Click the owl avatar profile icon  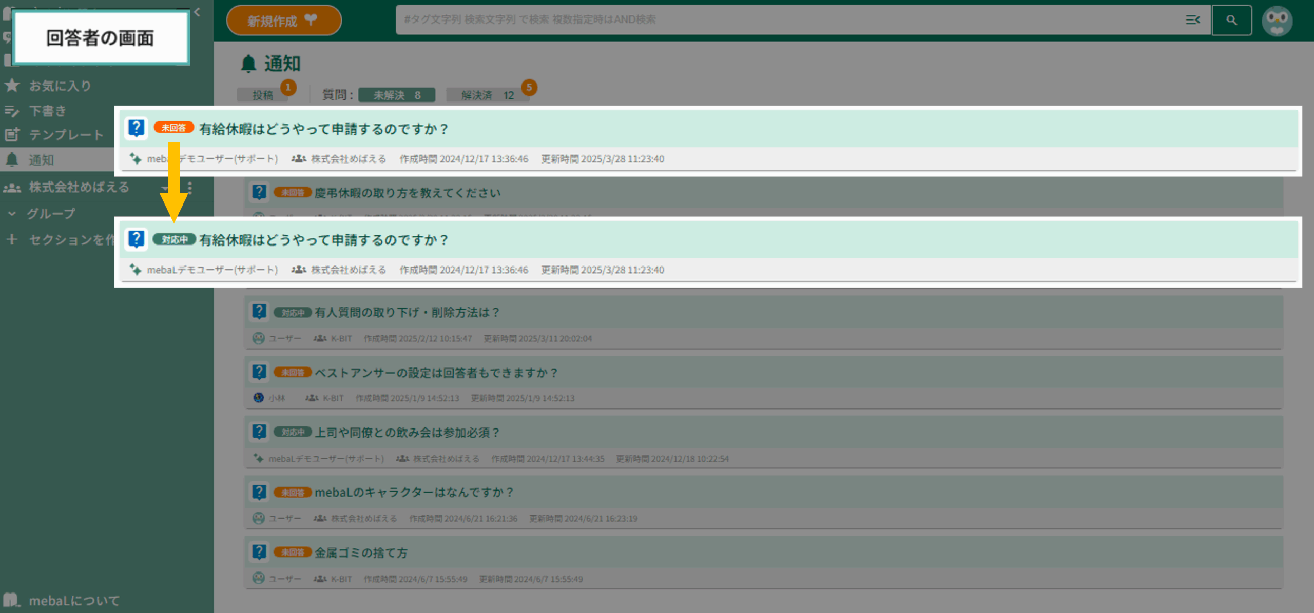click(1277, 21)
